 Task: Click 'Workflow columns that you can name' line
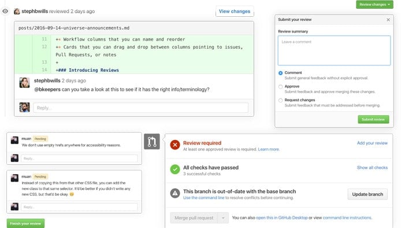coord(120,39)
